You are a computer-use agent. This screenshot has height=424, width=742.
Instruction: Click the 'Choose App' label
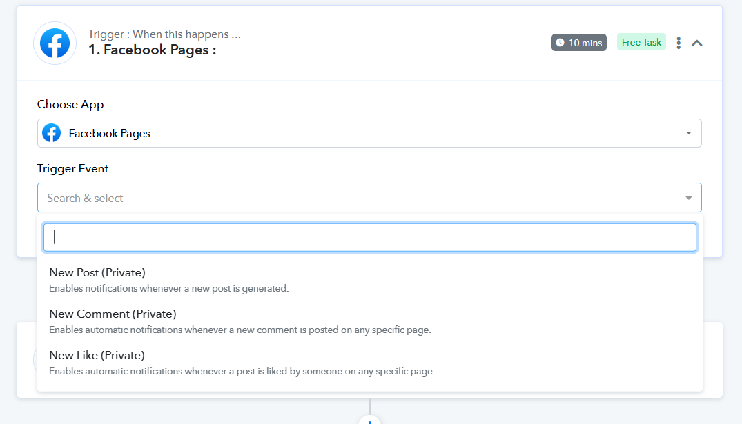(70, 105)
